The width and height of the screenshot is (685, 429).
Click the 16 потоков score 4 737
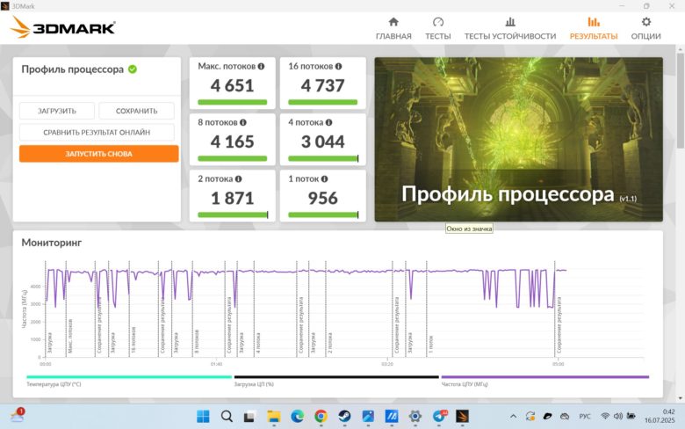coord(323,86)
